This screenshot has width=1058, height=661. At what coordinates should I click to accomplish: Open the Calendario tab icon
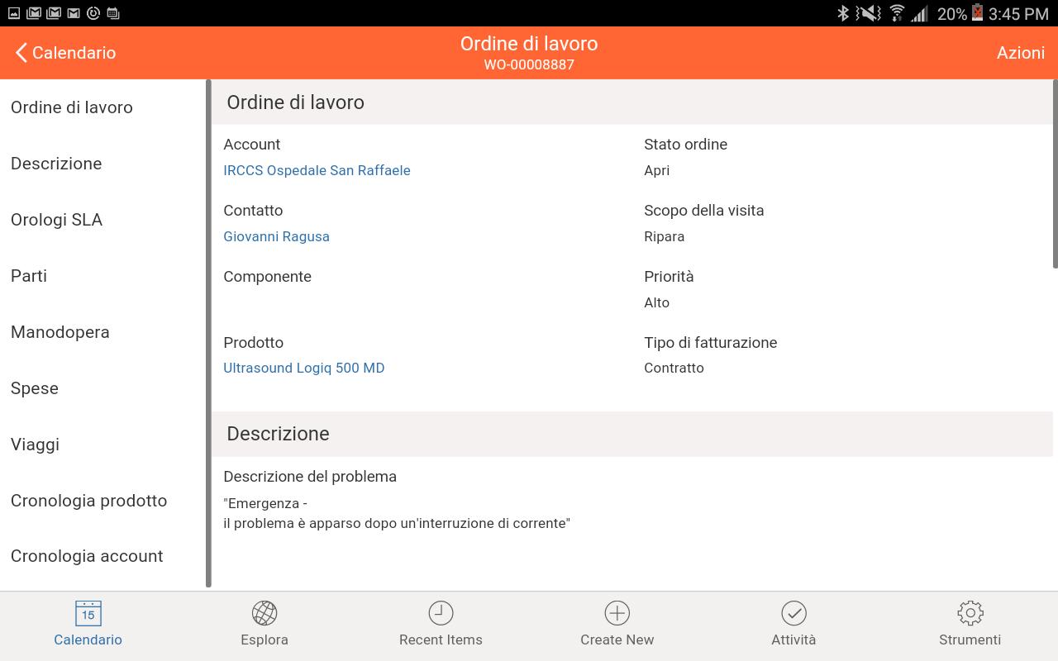click(88, 613)
